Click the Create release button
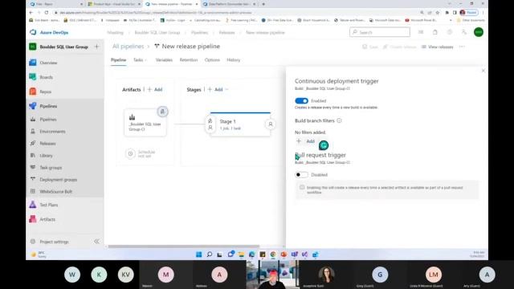514x289 pixels. (x=399, y=47)
